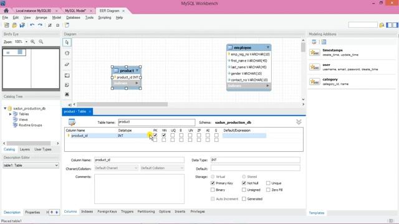Open the table1: Table description dropdown
Screen dimensions: 399x224
tap(31, 166)
